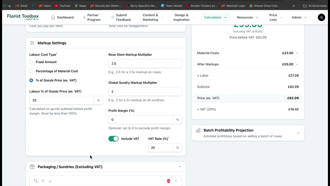Image resolution: width=330 pixels, height=186 pixels.
Task: Click the Markup Settings heading
Action: click(52, 43)
